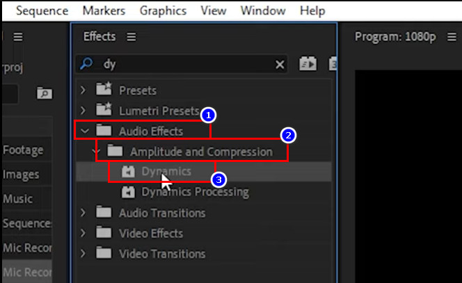The width and height of the screenshot is (462, 283).
Task: Open the Effects panel hamburger menu
Action: coord(132,37)
